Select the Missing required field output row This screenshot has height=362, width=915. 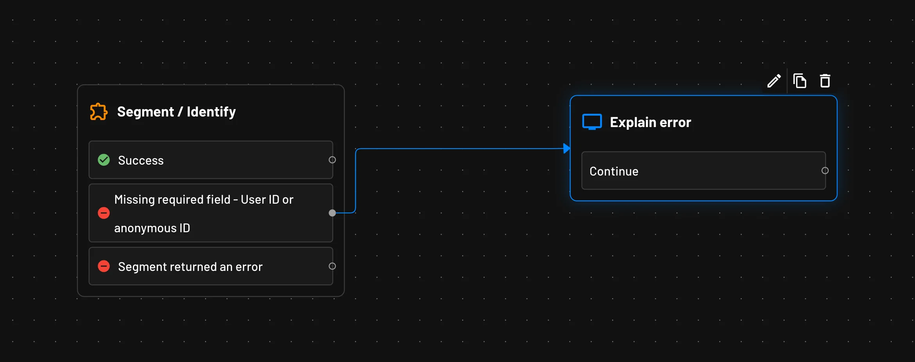tap(211, 213)
